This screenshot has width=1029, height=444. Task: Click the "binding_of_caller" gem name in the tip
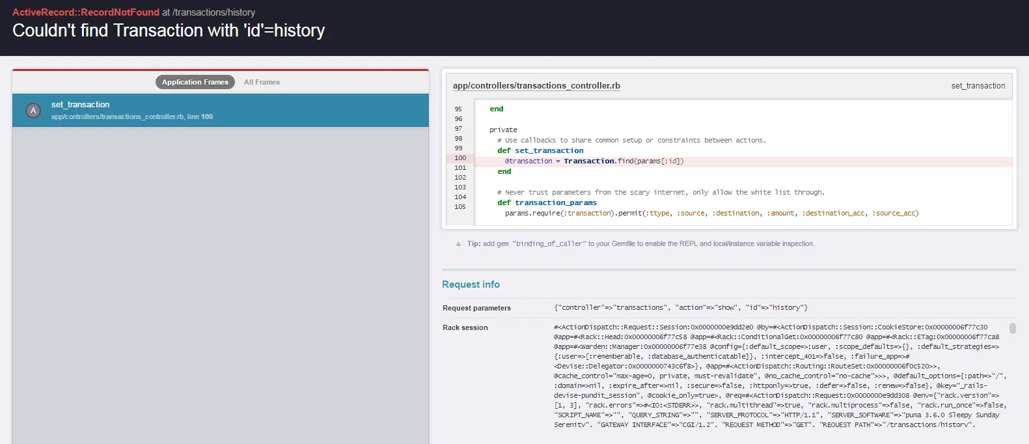549,244
